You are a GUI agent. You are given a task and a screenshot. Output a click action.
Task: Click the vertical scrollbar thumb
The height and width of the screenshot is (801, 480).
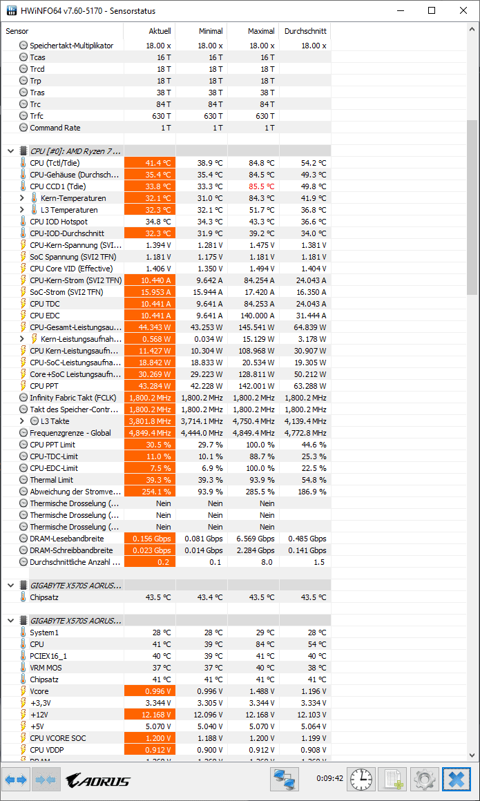[473, 207]
